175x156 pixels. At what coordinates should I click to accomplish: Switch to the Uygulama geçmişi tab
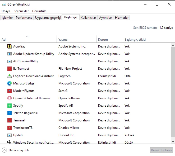pyautogui.click(x=48, y=18)
